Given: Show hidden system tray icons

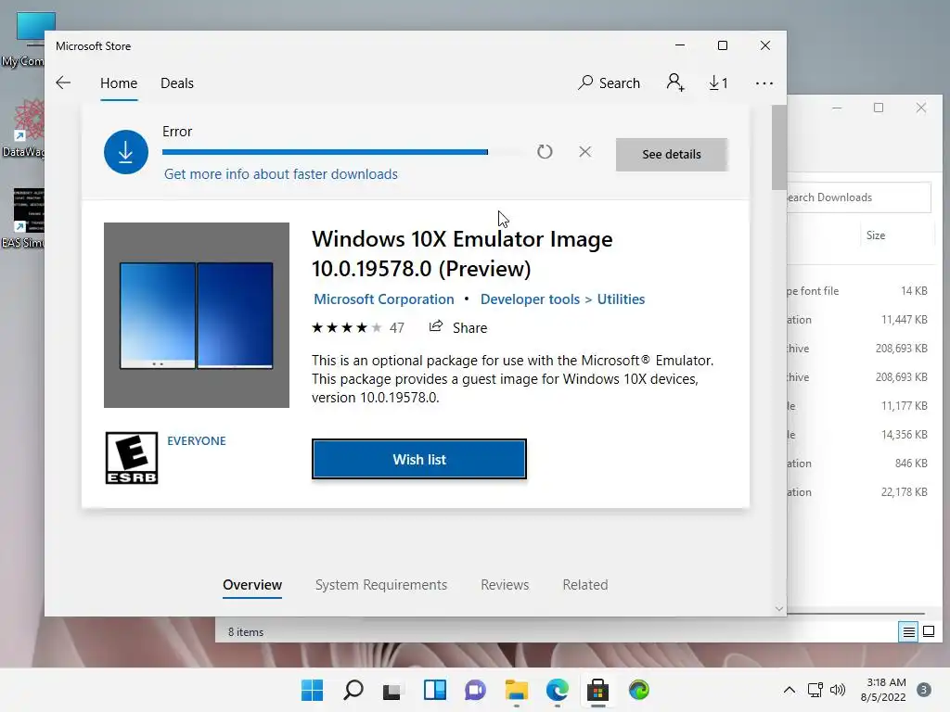Looking at the screenshot, I should [x=789, y=690].
